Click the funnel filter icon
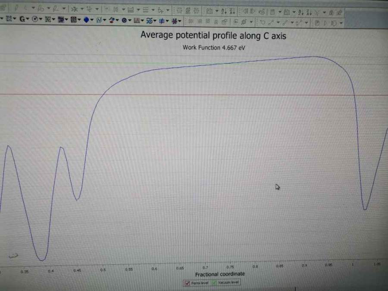This screenshot has height=291, width=388. (x=317, y=13)
